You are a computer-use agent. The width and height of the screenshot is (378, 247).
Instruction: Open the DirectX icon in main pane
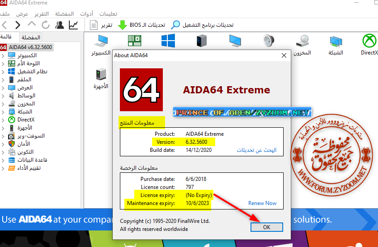click(369, 45)
